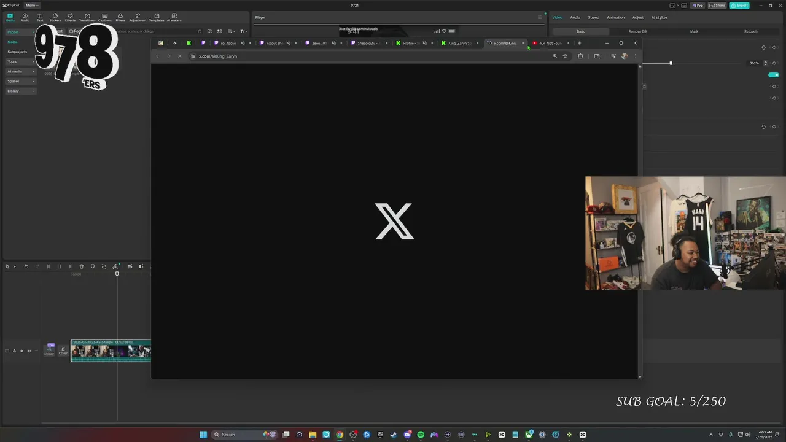Image resolution: width=786 pixels, height=442 pixels.
Task: Open the Effects panel in CapCut
Action: click(70, 17)
